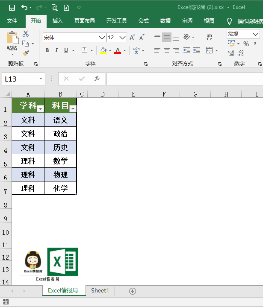The image size is (263, 307).
Task: Select the cell containing 物理
Action: [60, 175]
